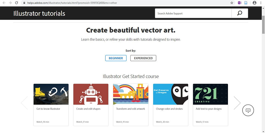Open the chat support bubble
The width and height of the screenshot is (265, 133).
(x=248, y=110)
